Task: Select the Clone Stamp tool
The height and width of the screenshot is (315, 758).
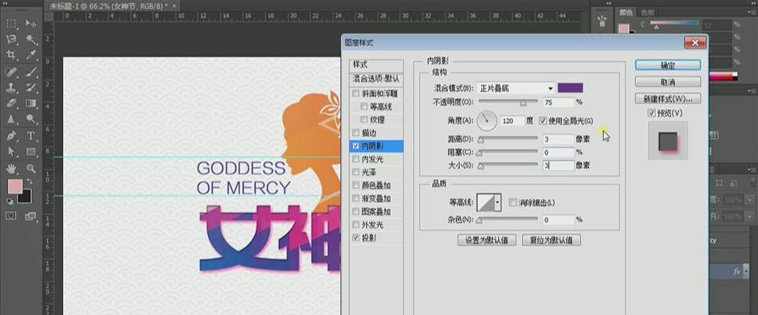Action: click(x=12, y=87)
